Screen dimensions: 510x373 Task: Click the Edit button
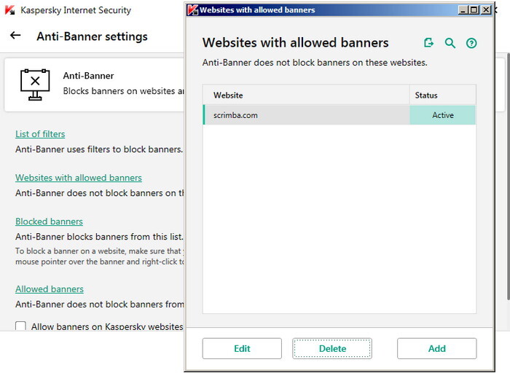pos(242,349)
